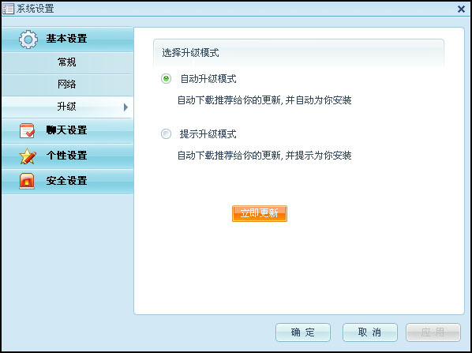
Task: Open the 网络 settings page
Action: click(67, 84)
